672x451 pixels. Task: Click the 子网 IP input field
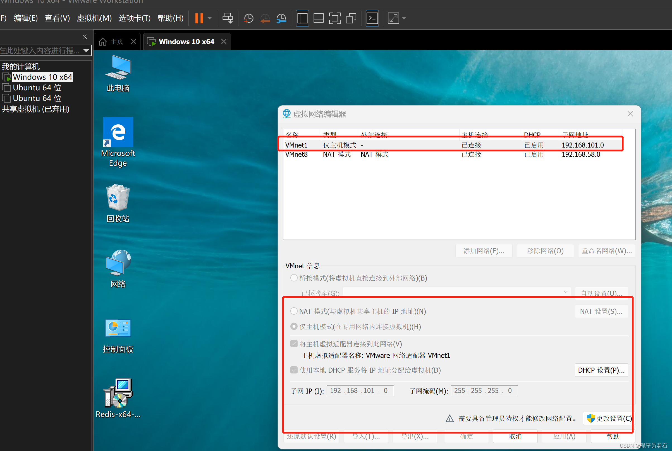pos(360,390)
